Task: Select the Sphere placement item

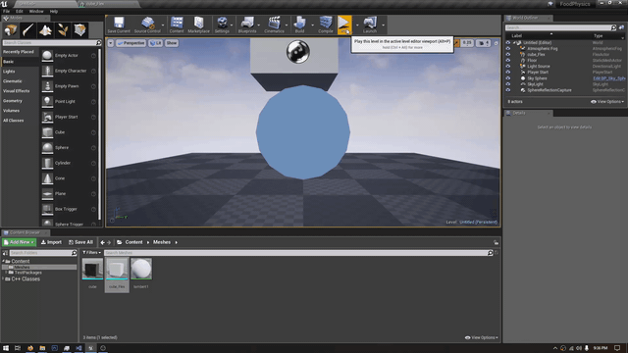Action: (x=69, y=148)
